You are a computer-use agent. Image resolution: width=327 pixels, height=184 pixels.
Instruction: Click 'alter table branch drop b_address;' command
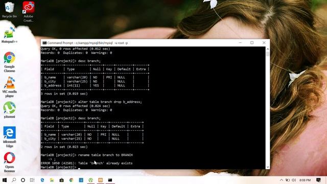click(110, 102)
